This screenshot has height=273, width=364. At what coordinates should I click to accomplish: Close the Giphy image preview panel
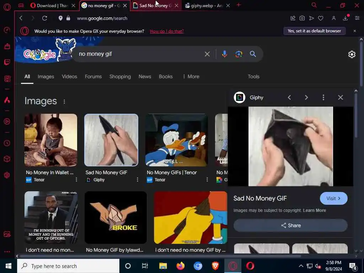coord(340,97)
